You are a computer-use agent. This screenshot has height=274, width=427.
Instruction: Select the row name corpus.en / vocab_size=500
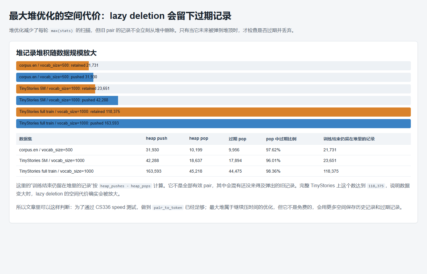tap(46, 150)
